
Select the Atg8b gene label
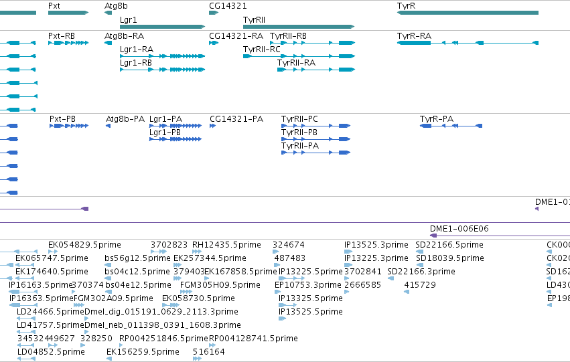point(116,6)
